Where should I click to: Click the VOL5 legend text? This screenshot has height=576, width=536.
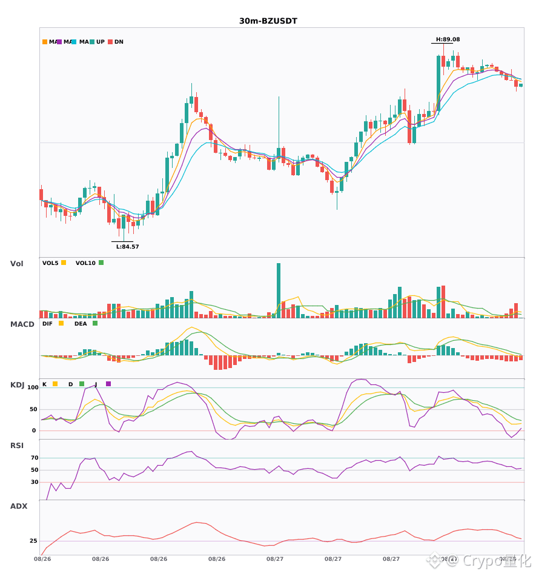(50, 263)
